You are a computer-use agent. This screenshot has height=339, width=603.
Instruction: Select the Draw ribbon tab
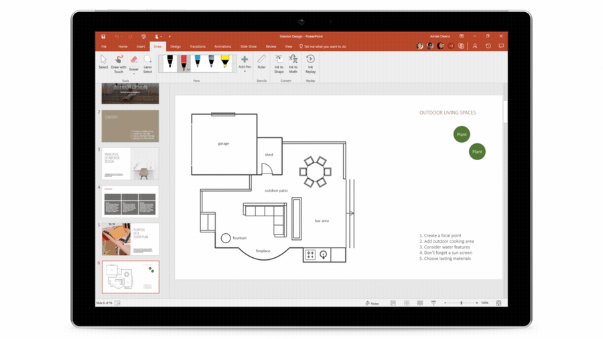(157, 46)
